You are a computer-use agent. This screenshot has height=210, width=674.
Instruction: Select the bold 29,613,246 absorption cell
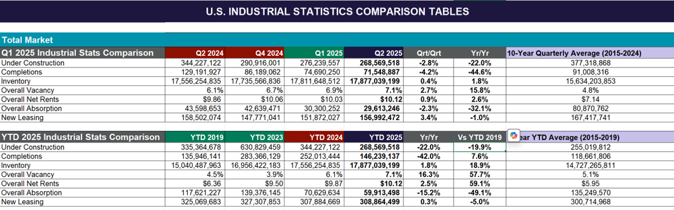click(x=374, y=108)
